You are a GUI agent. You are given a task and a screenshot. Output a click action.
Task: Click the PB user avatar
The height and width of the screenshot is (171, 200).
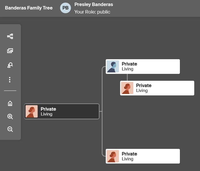[66, 8]
